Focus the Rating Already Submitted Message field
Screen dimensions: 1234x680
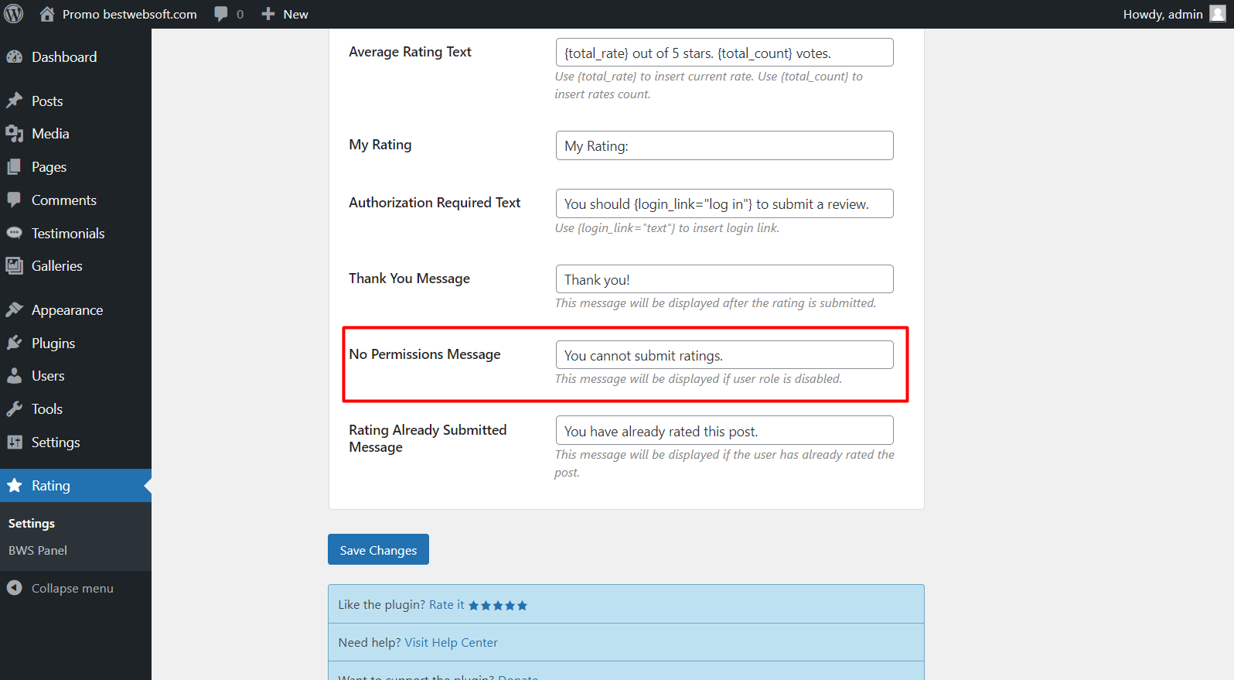coord(724,431)
